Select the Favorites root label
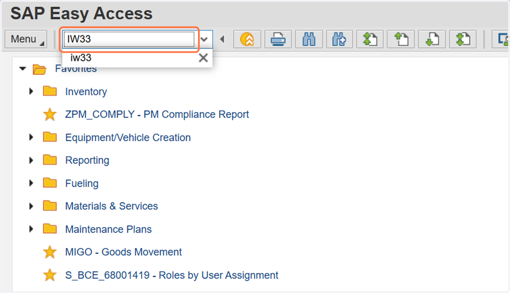Viewport: 510px width, 293px height. [x=76, y=69]
